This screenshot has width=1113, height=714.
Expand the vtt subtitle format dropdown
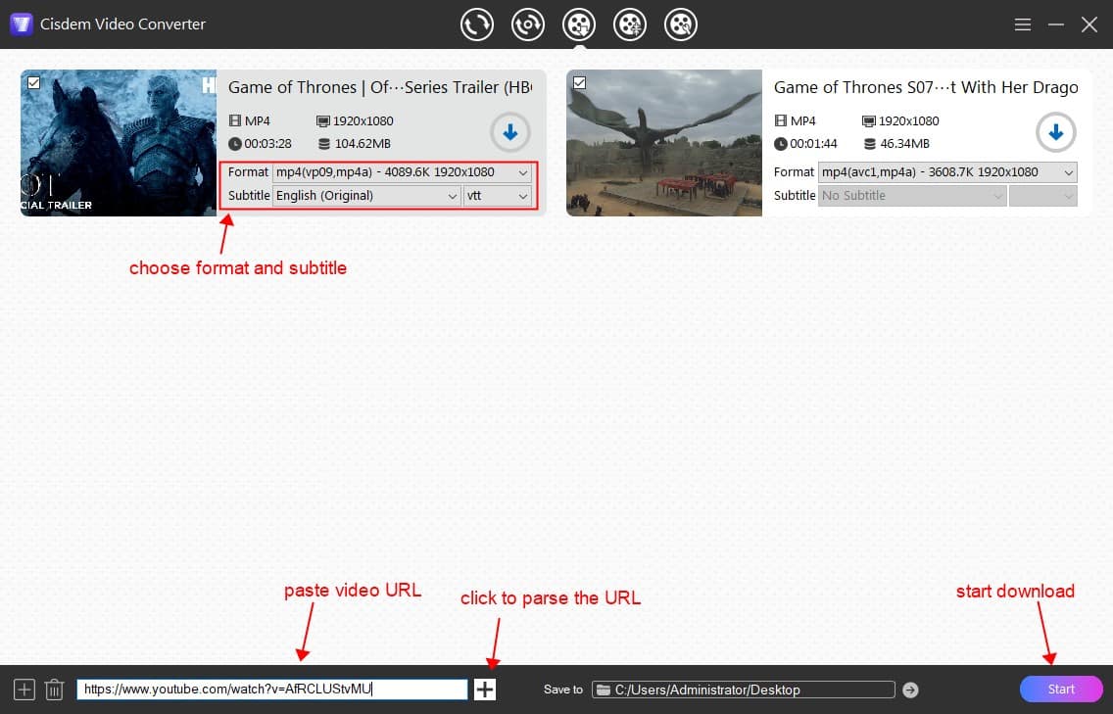click(x=498, y=196)
